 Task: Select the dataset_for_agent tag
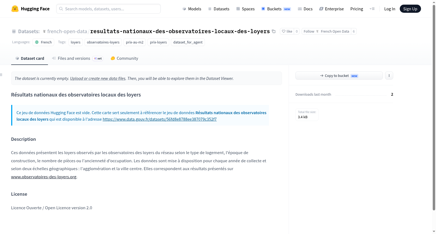pyautogui.click(x=188, y=42)
